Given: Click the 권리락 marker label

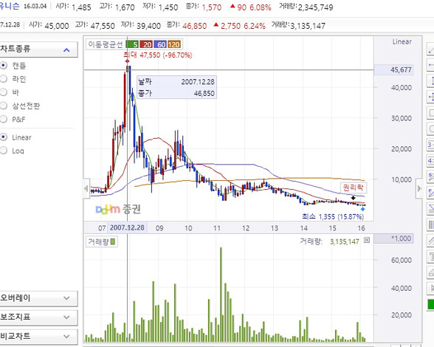Looking at the screenshot, I should click(x=353, y=188).
